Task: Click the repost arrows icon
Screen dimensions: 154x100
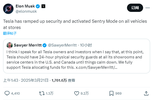Action: click(x=42, y=93)
